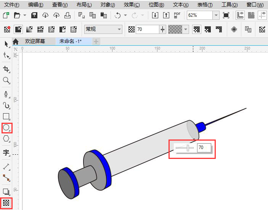Select the Crop tool
The width and height of the screenshot is (268, 210).
point(6,69)
